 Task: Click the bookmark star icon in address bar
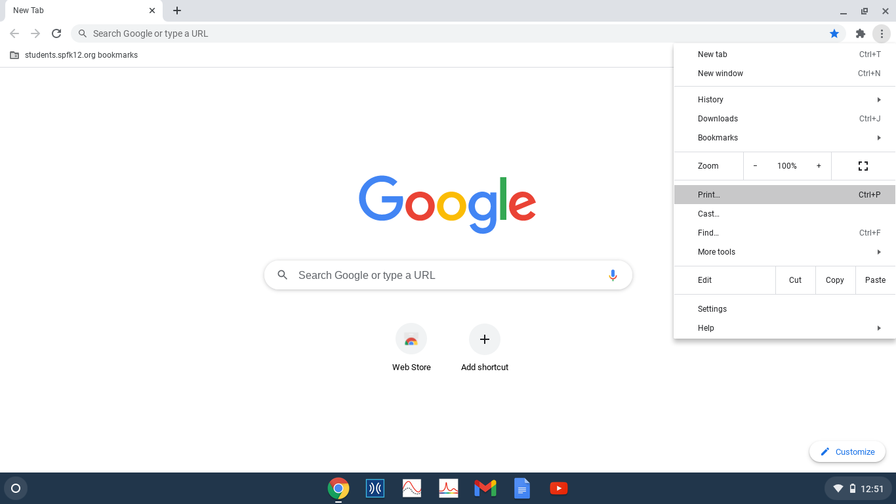click(834, 33)
